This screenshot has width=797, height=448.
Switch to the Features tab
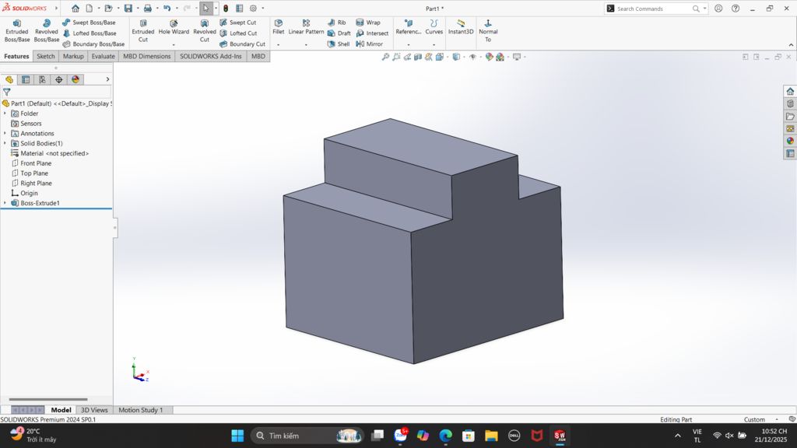16,56
